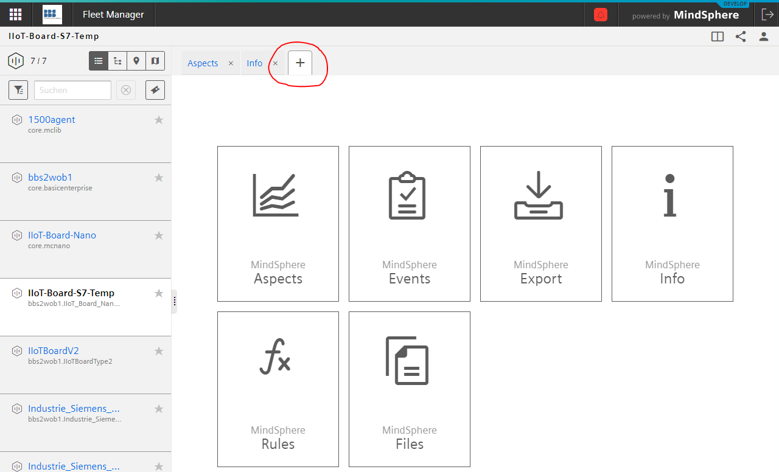Open the filter options button
The width and height of the screenshot is (779, 472).
point(18,90)
